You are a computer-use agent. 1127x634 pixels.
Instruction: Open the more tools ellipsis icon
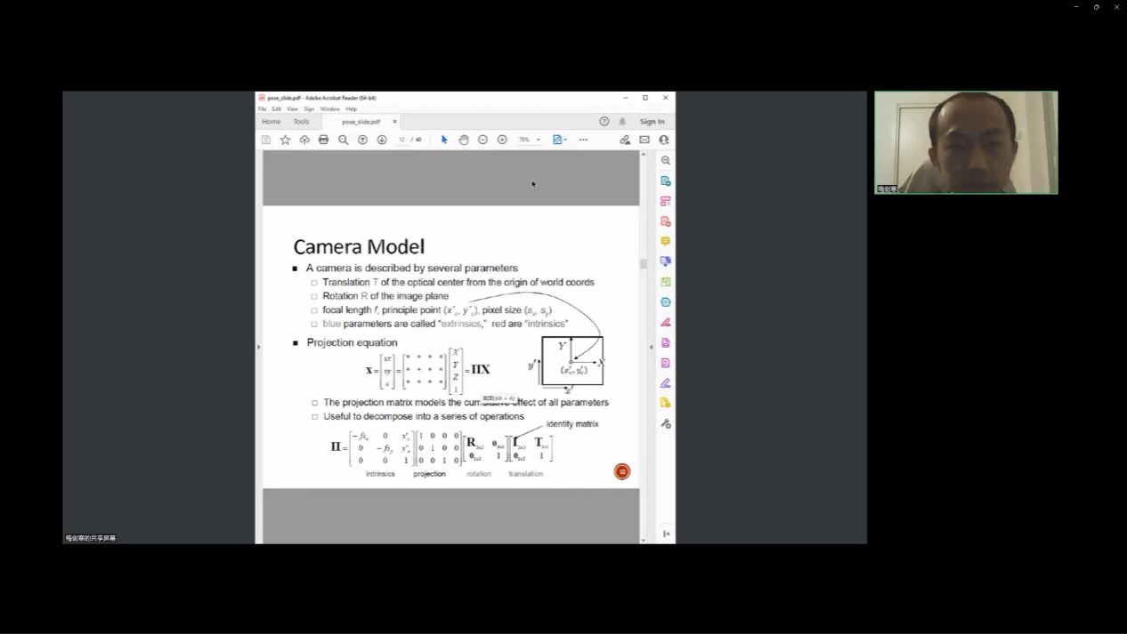[x=583, y=140]
